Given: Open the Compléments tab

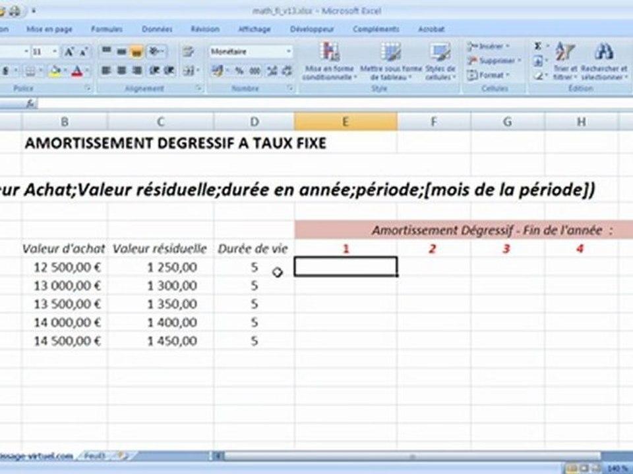Looking at the screenshot, I should (376, 29).
